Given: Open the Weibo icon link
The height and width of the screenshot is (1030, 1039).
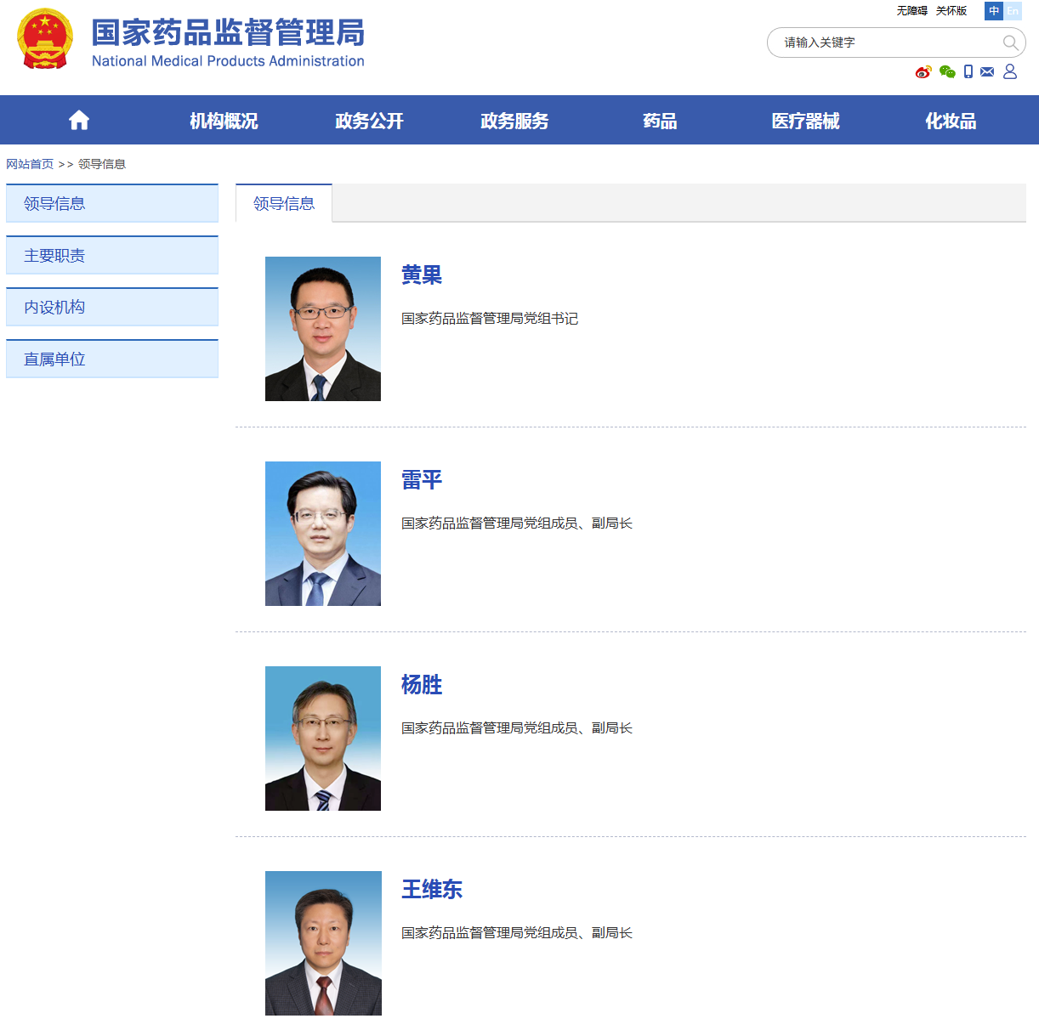Looking at the screenshot, I should 923,72.
